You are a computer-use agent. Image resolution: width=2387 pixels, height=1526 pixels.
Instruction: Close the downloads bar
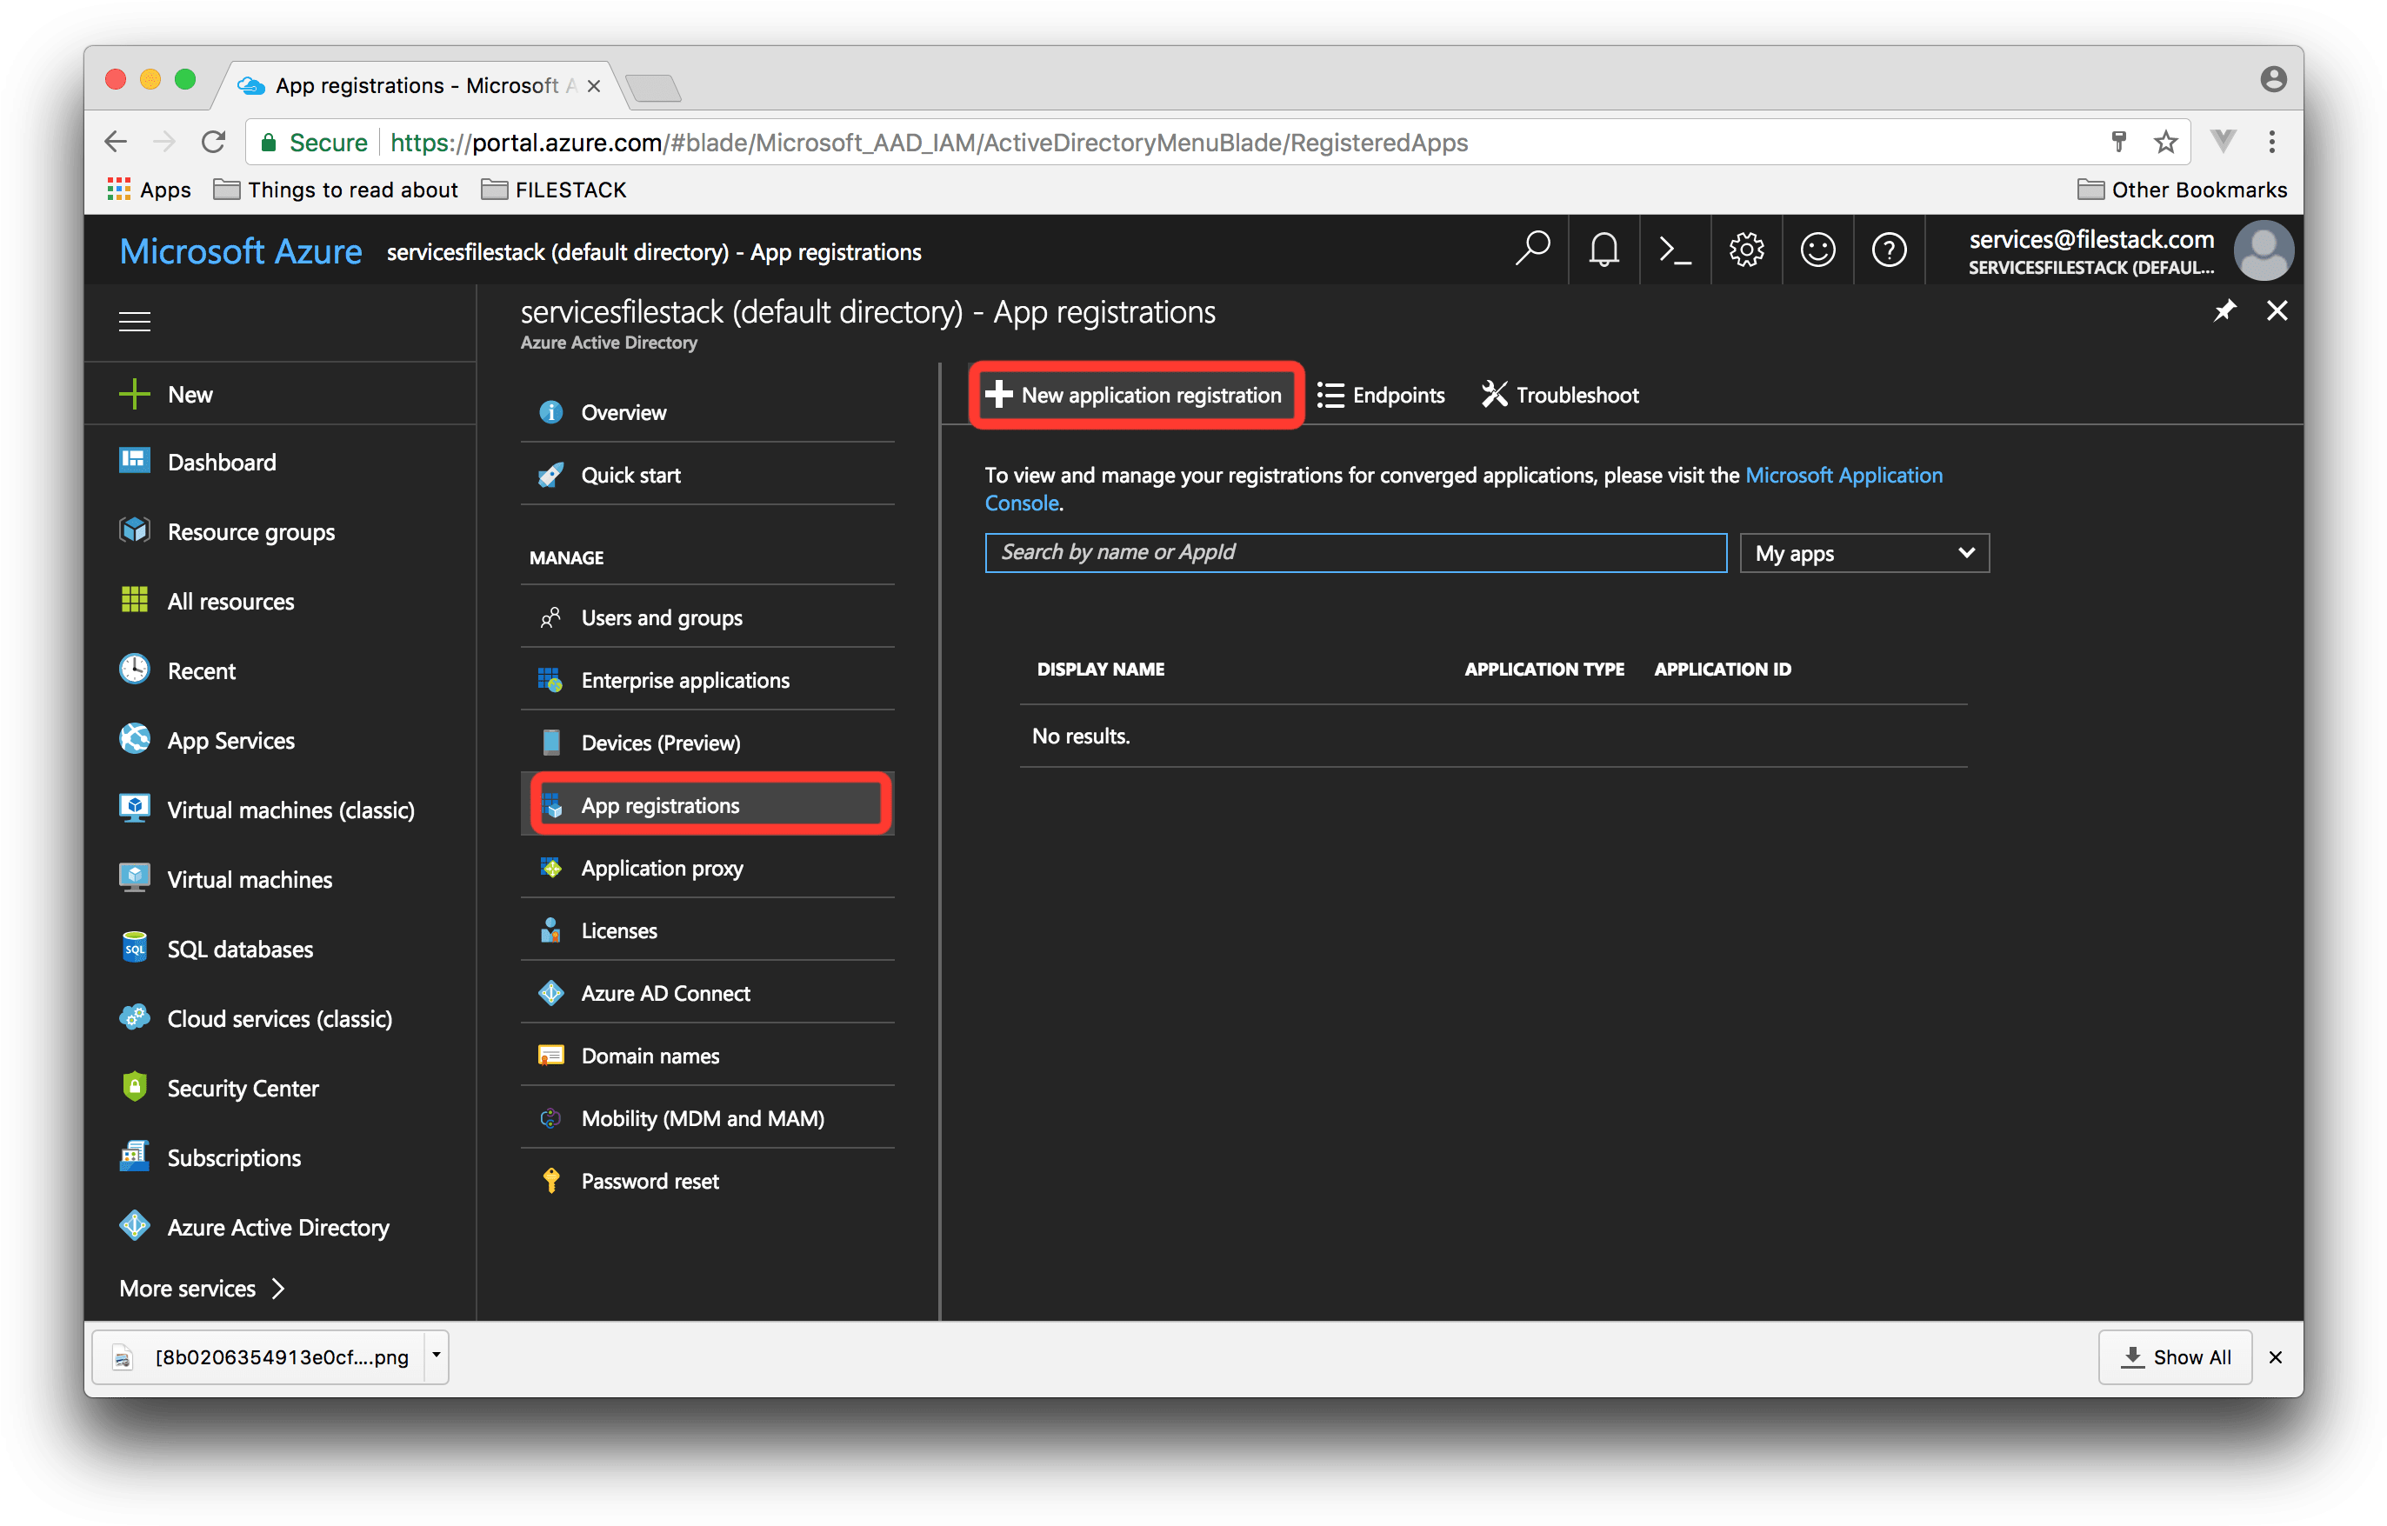[2276, 1356]
